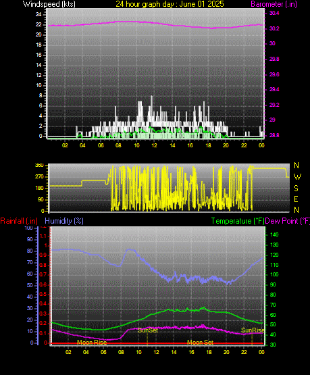
Task: Click the barometer value 30.2
Action: point(274,28)
